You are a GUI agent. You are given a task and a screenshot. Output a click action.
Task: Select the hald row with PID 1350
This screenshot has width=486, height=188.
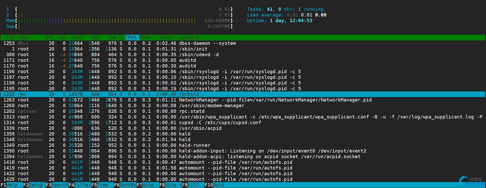(x=243, y=134)
